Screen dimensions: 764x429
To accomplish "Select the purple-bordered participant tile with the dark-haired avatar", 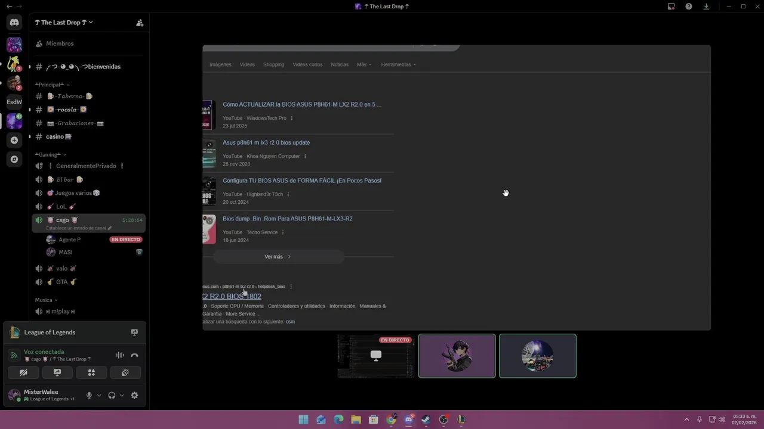I will point(457,356).
